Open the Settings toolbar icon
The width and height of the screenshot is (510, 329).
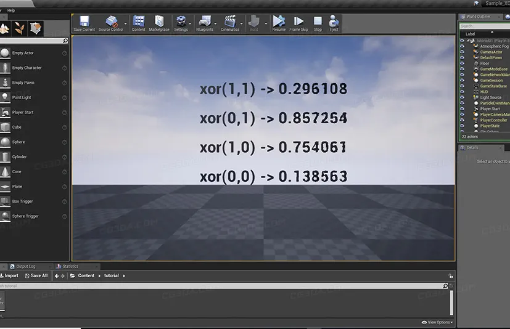181,23
